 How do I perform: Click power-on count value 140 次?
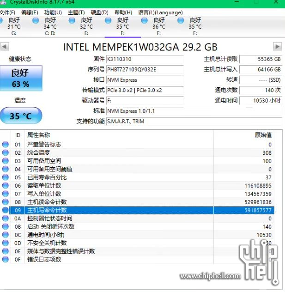click(261, 90)
